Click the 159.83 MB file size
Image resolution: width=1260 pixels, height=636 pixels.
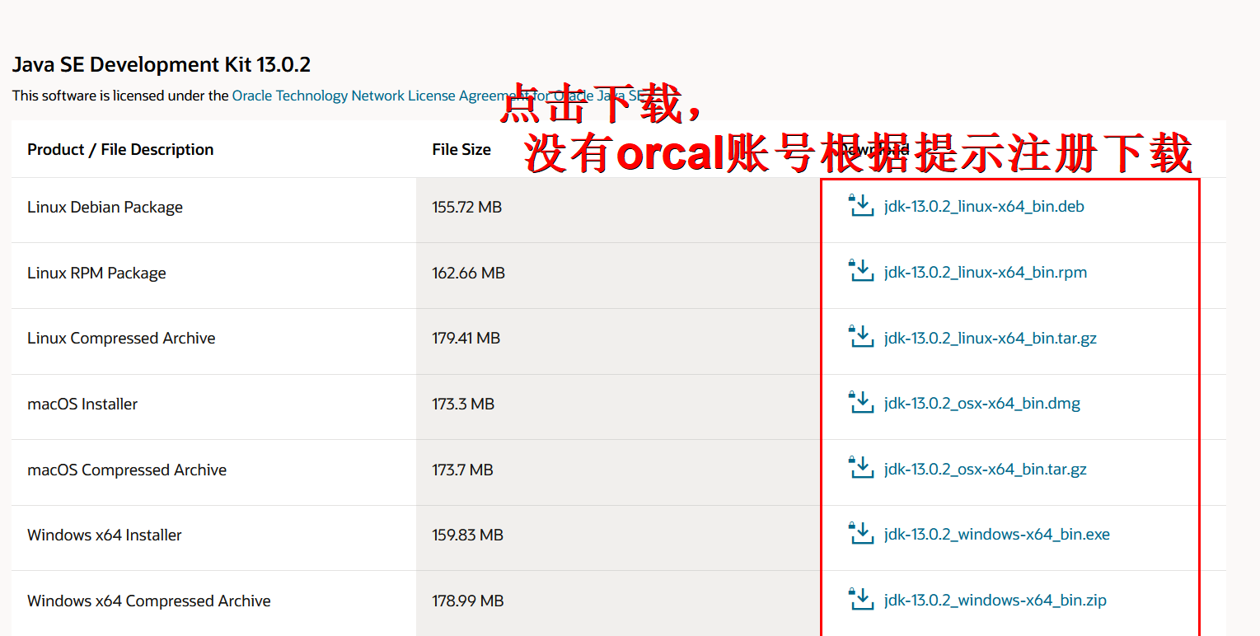coord(467,535)
